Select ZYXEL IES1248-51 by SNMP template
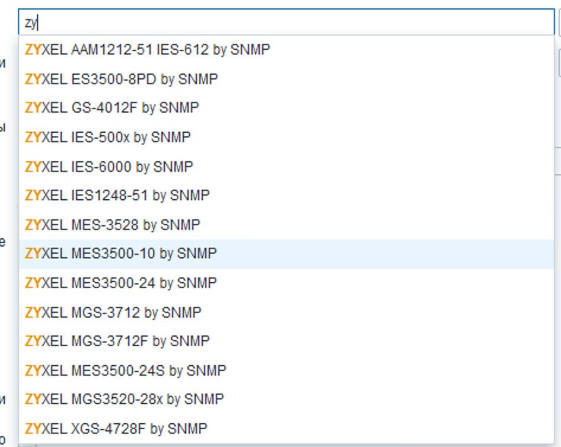 coord(286,196)
